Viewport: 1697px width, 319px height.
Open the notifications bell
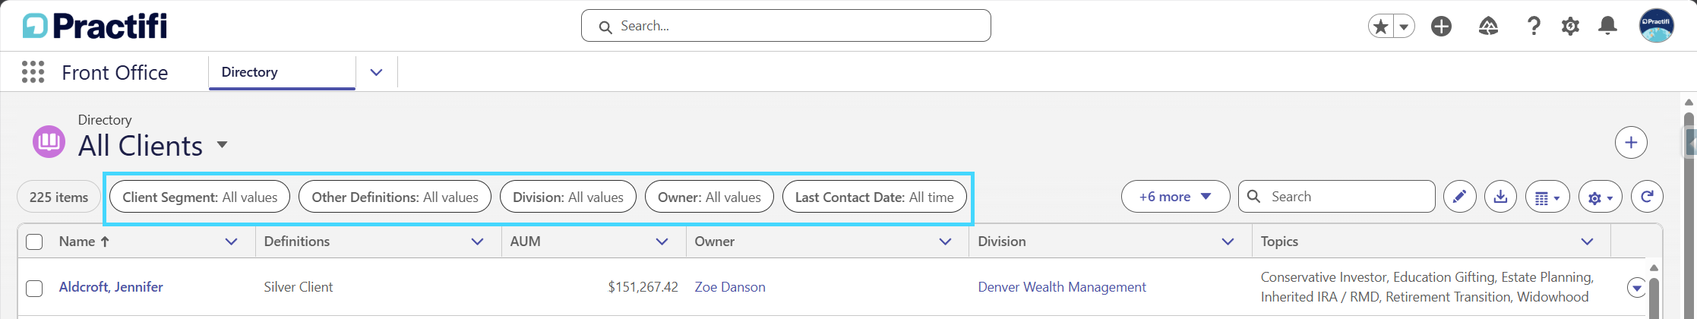1607,27
